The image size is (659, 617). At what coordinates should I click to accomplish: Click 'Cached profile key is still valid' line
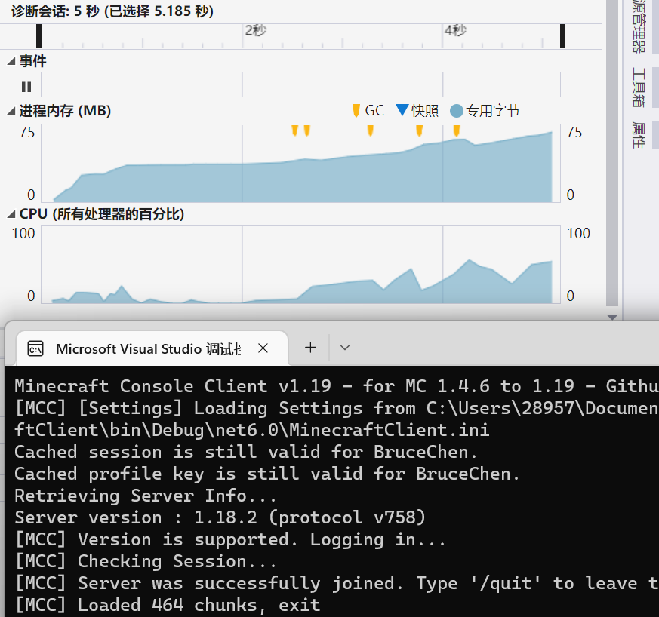click(267, 474)
